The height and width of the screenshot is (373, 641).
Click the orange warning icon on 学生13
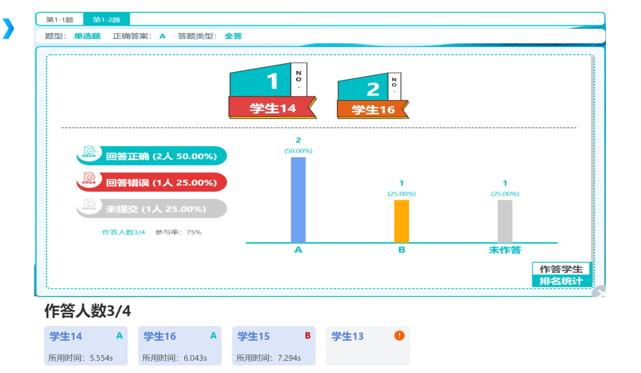click(x=399, y=336)
